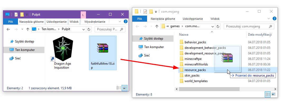283x104 pixels.
Task: Click left arrow of com.mojang horizontal scrollbar
Action: click(x=177, y=89)
